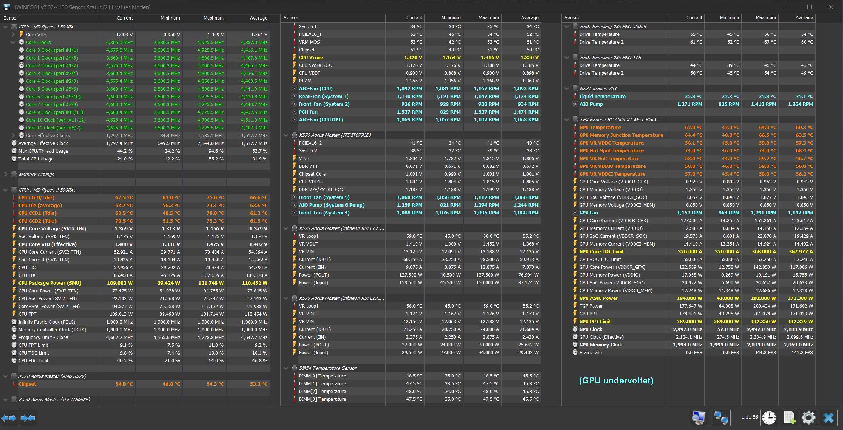Open sensor settings gear icon
The image size is (843, 430).
click(x=808, y=418)
